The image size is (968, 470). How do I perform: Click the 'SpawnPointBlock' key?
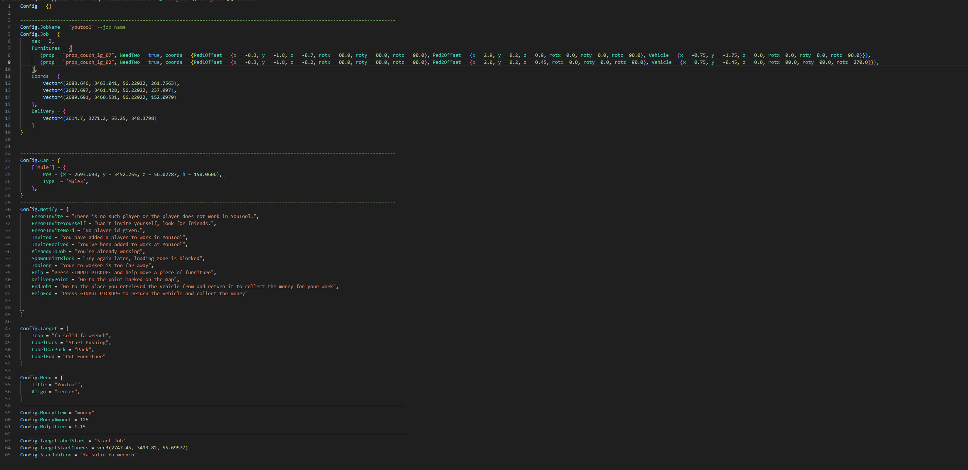point(52,259)
